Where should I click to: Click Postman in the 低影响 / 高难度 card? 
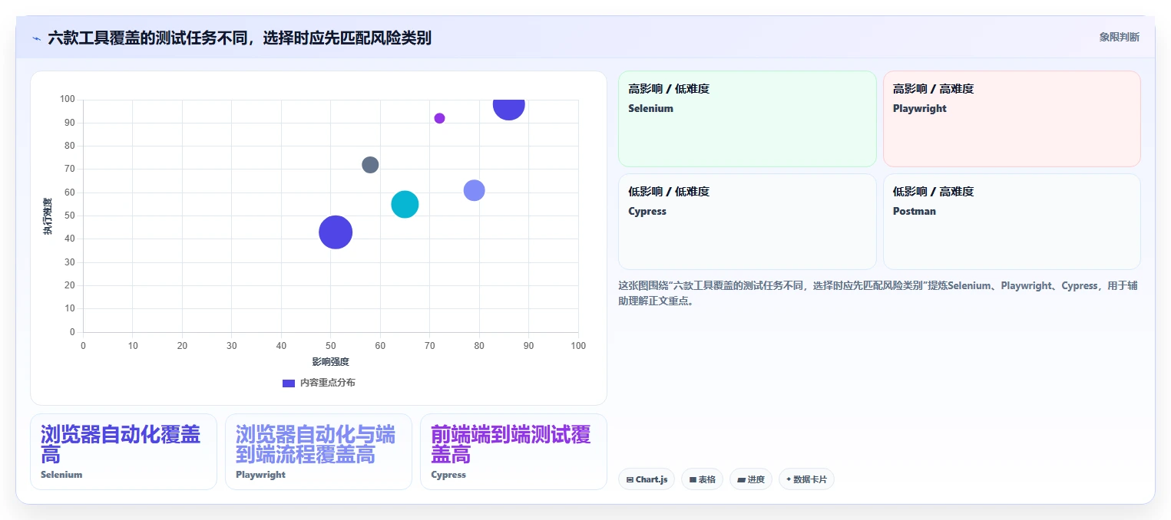915,211
